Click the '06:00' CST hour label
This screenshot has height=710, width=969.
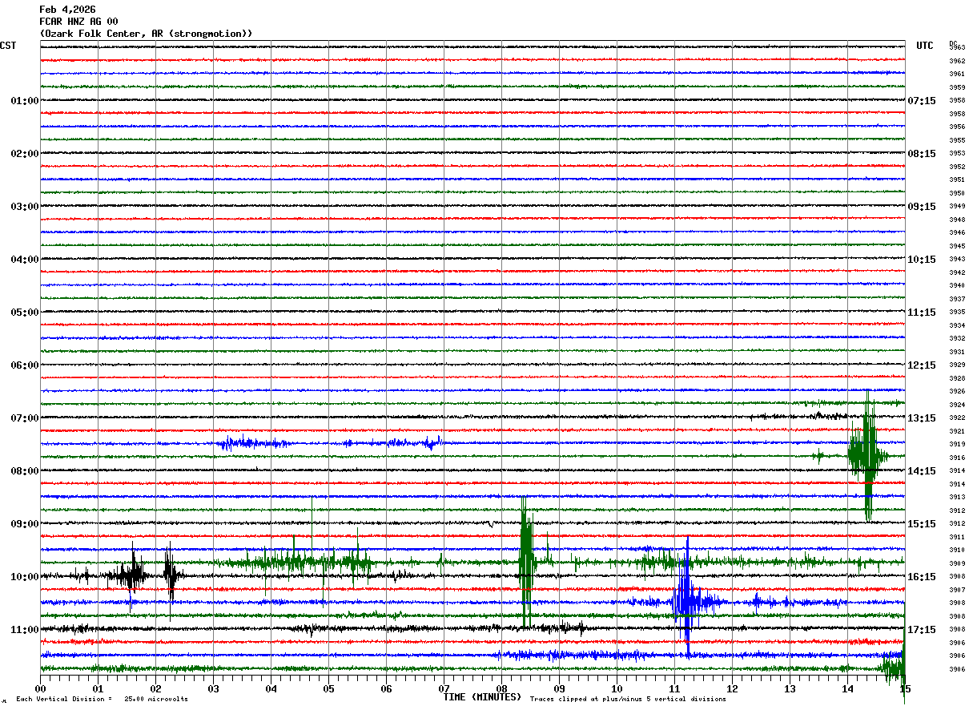pos(24,365)
